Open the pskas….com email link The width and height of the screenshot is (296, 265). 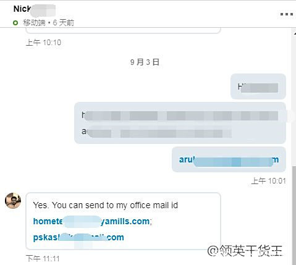click(x=78, y=237)
